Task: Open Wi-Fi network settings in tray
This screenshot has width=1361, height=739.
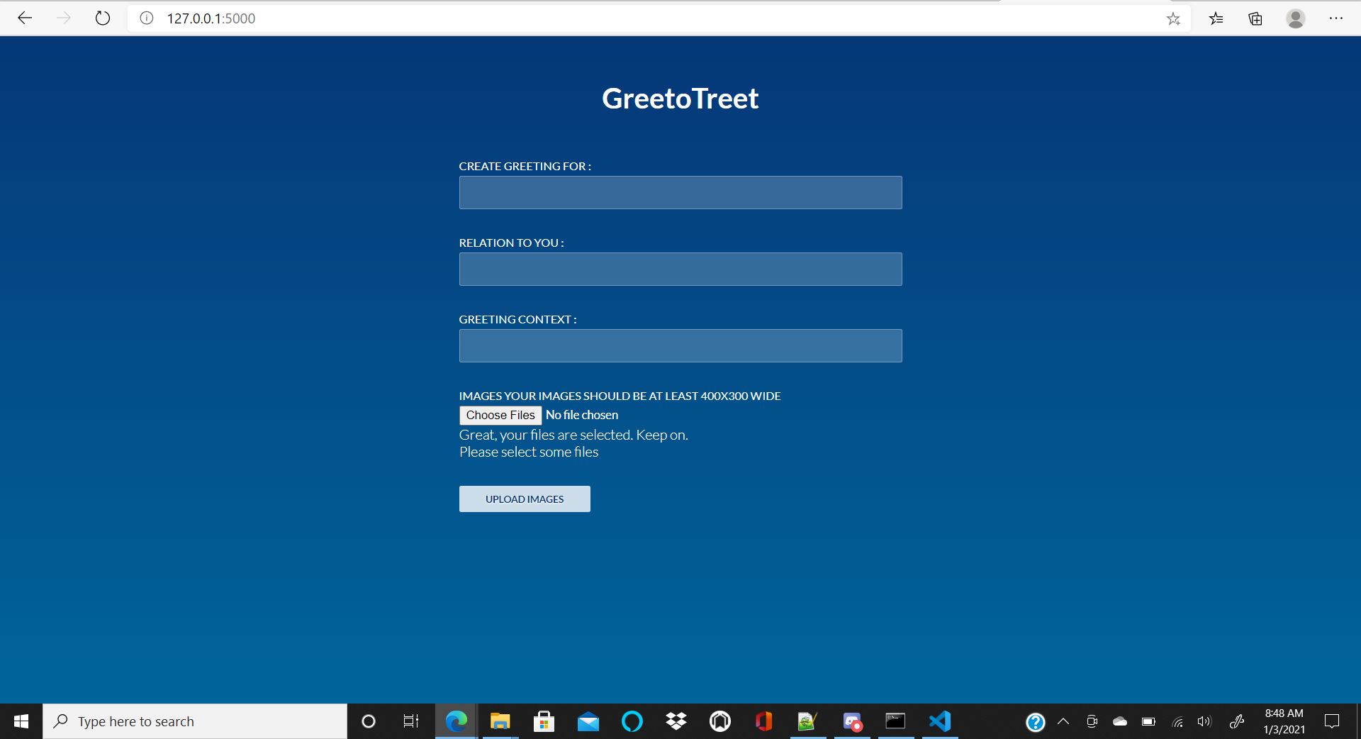Action: (1177, 722)
